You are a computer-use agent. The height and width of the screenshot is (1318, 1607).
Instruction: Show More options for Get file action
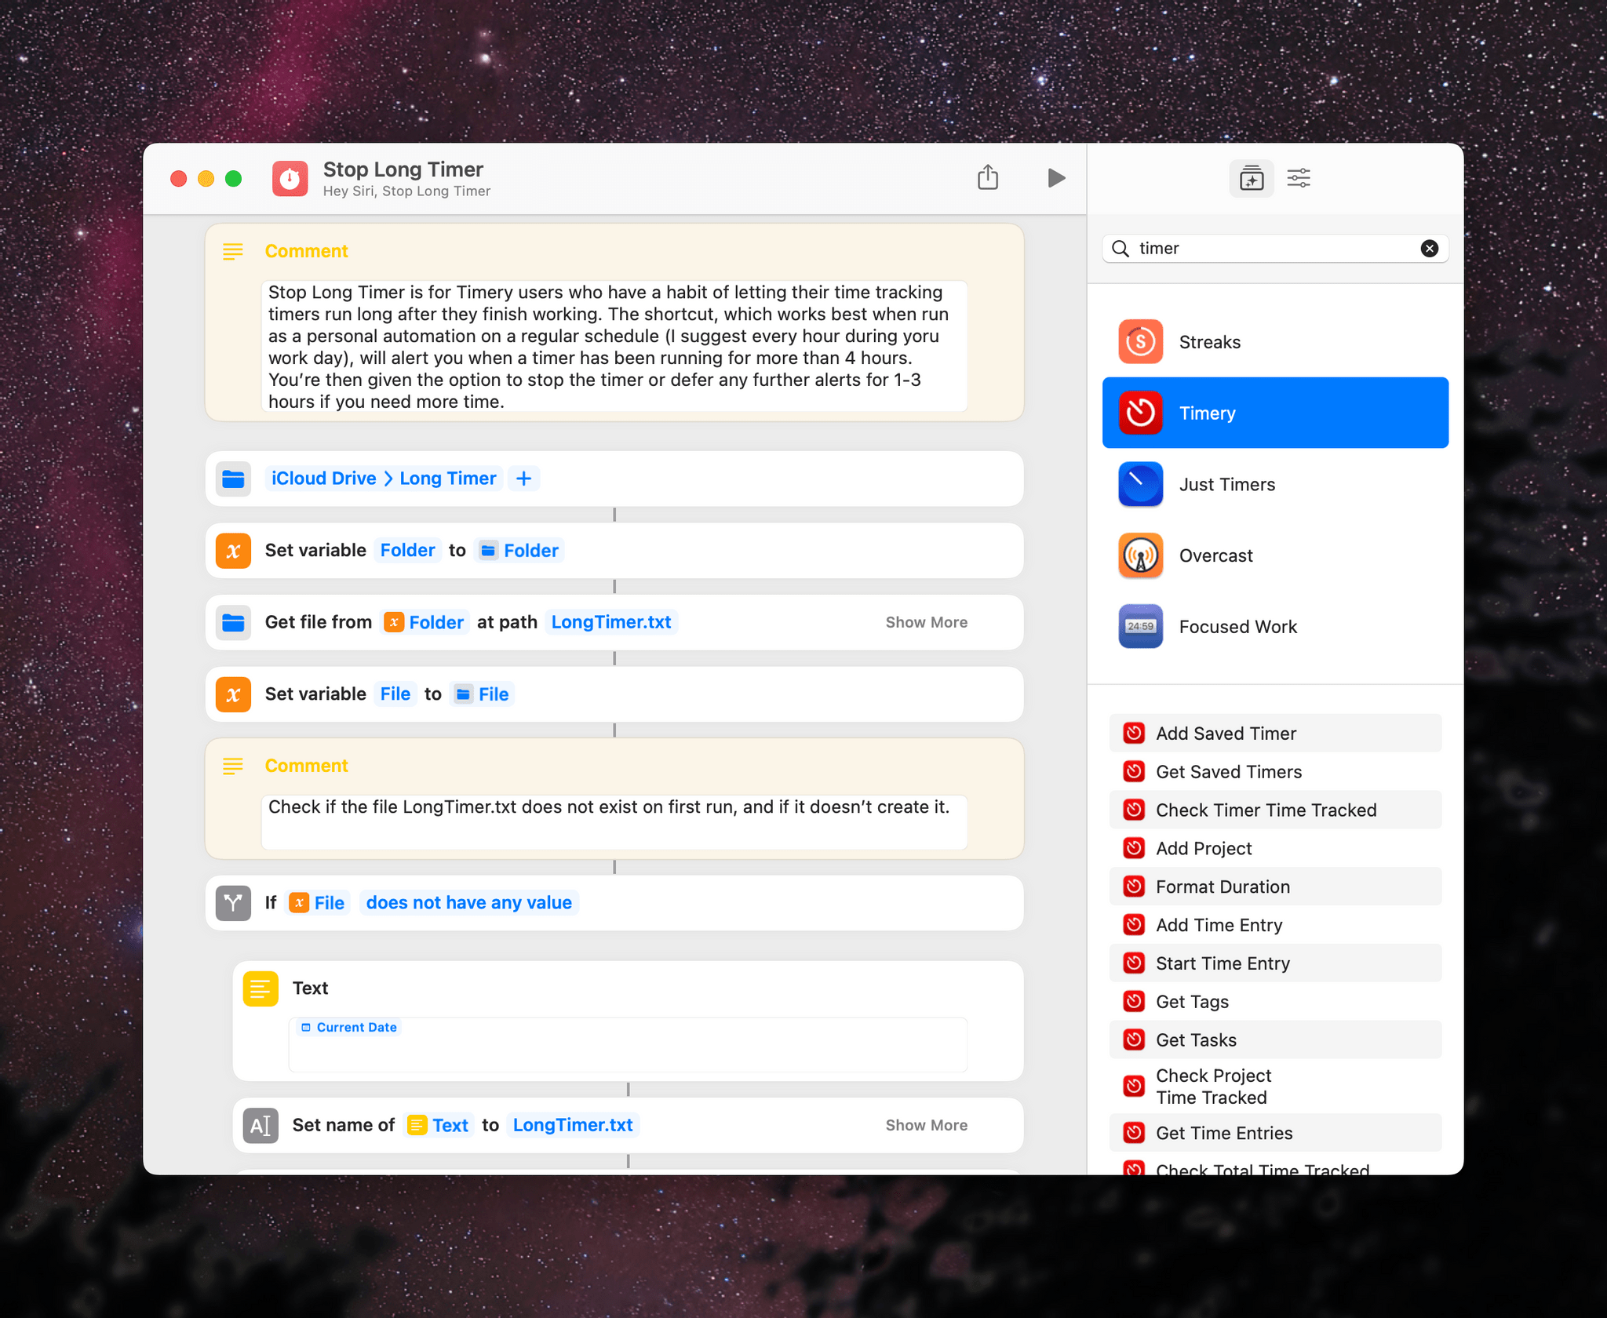click(x=926, y=622)
